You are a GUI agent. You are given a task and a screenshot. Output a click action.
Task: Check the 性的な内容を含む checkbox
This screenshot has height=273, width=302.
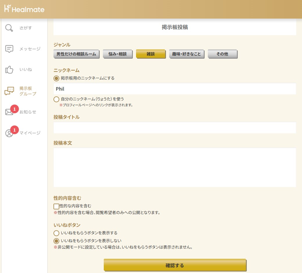(56, 206)
